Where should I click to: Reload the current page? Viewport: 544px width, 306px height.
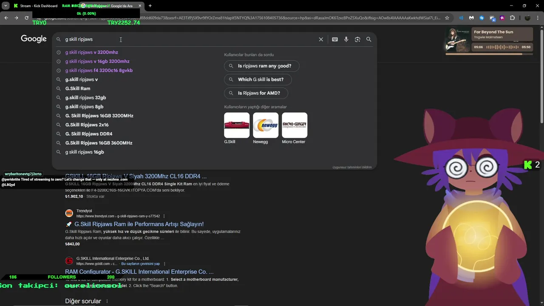(x=26, y=18)
